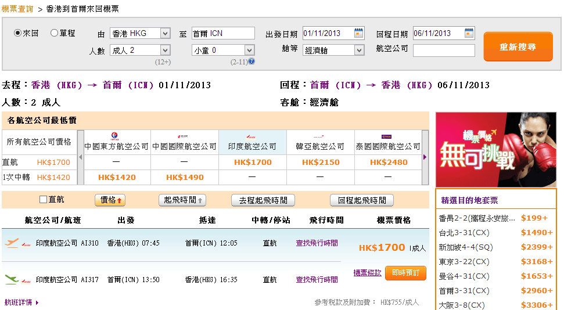Sort results by 價格
Image resolution: width=564 pixels, height=310 pixels.
tap(110, 200)
